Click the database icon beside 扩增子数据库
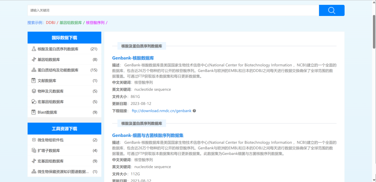Image resolution: width=376 pixels, height=182 pixels. (x=34, y=150)
